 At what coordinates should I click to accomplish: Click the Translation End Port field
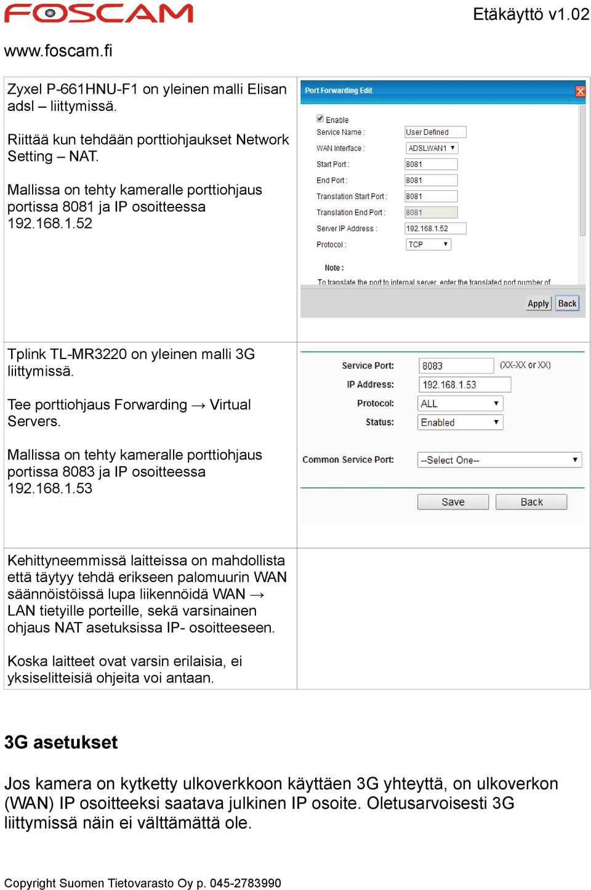click(431, 212)
